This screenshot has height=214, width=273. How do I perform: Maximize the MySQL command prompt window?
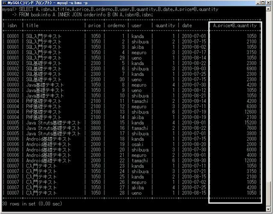point(263,3)
